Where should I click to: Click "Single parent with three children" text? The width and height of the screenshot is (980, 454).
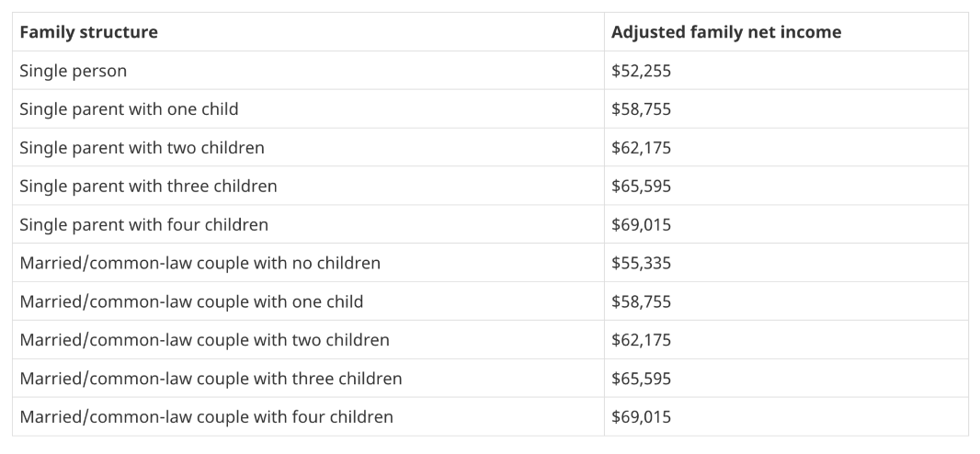point(148,187)
